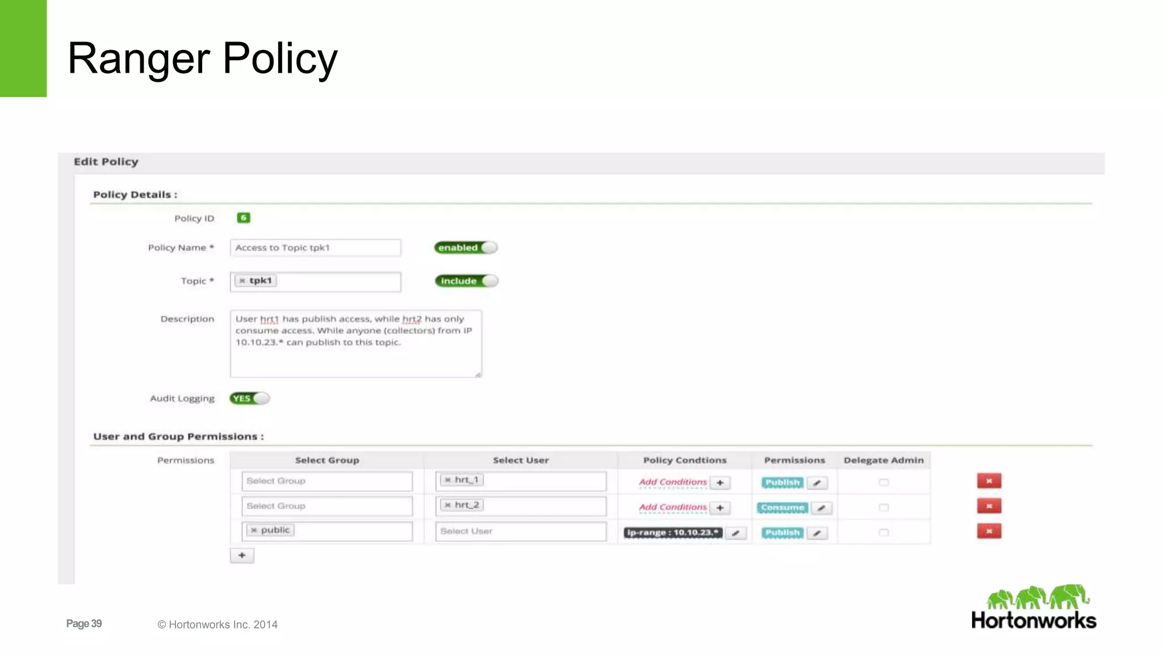Toggle the topic include switch
Viewport: 1163px width, 654px height.
click(466, 281)
